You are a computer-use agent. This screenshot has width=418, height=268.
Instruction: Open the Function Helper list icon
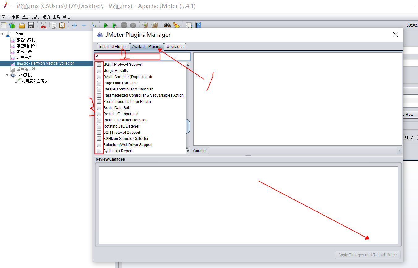pyautogui.click(x=189, y=25)
